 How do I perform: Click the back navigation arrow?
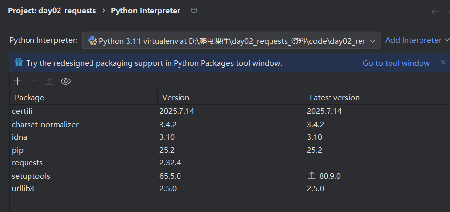pyautogui.click(x=435, y=11)
